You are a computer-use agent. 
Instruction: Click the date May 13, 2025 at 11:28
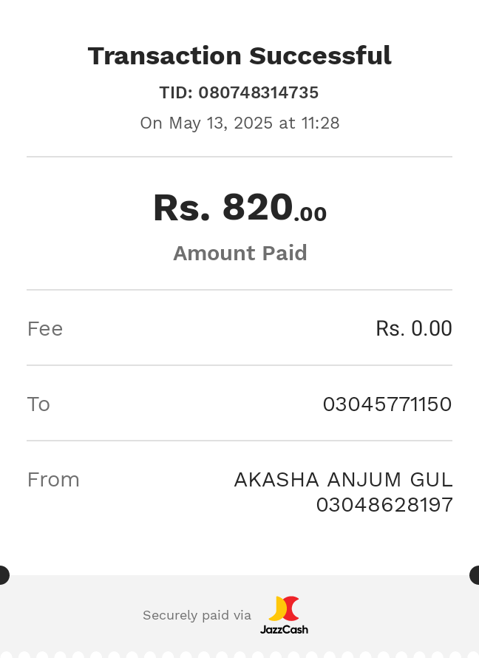(x=254, y=123)
